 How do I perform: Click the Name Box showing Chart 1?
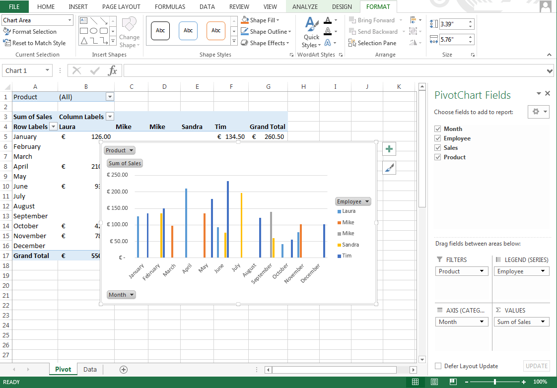(27, 70)
